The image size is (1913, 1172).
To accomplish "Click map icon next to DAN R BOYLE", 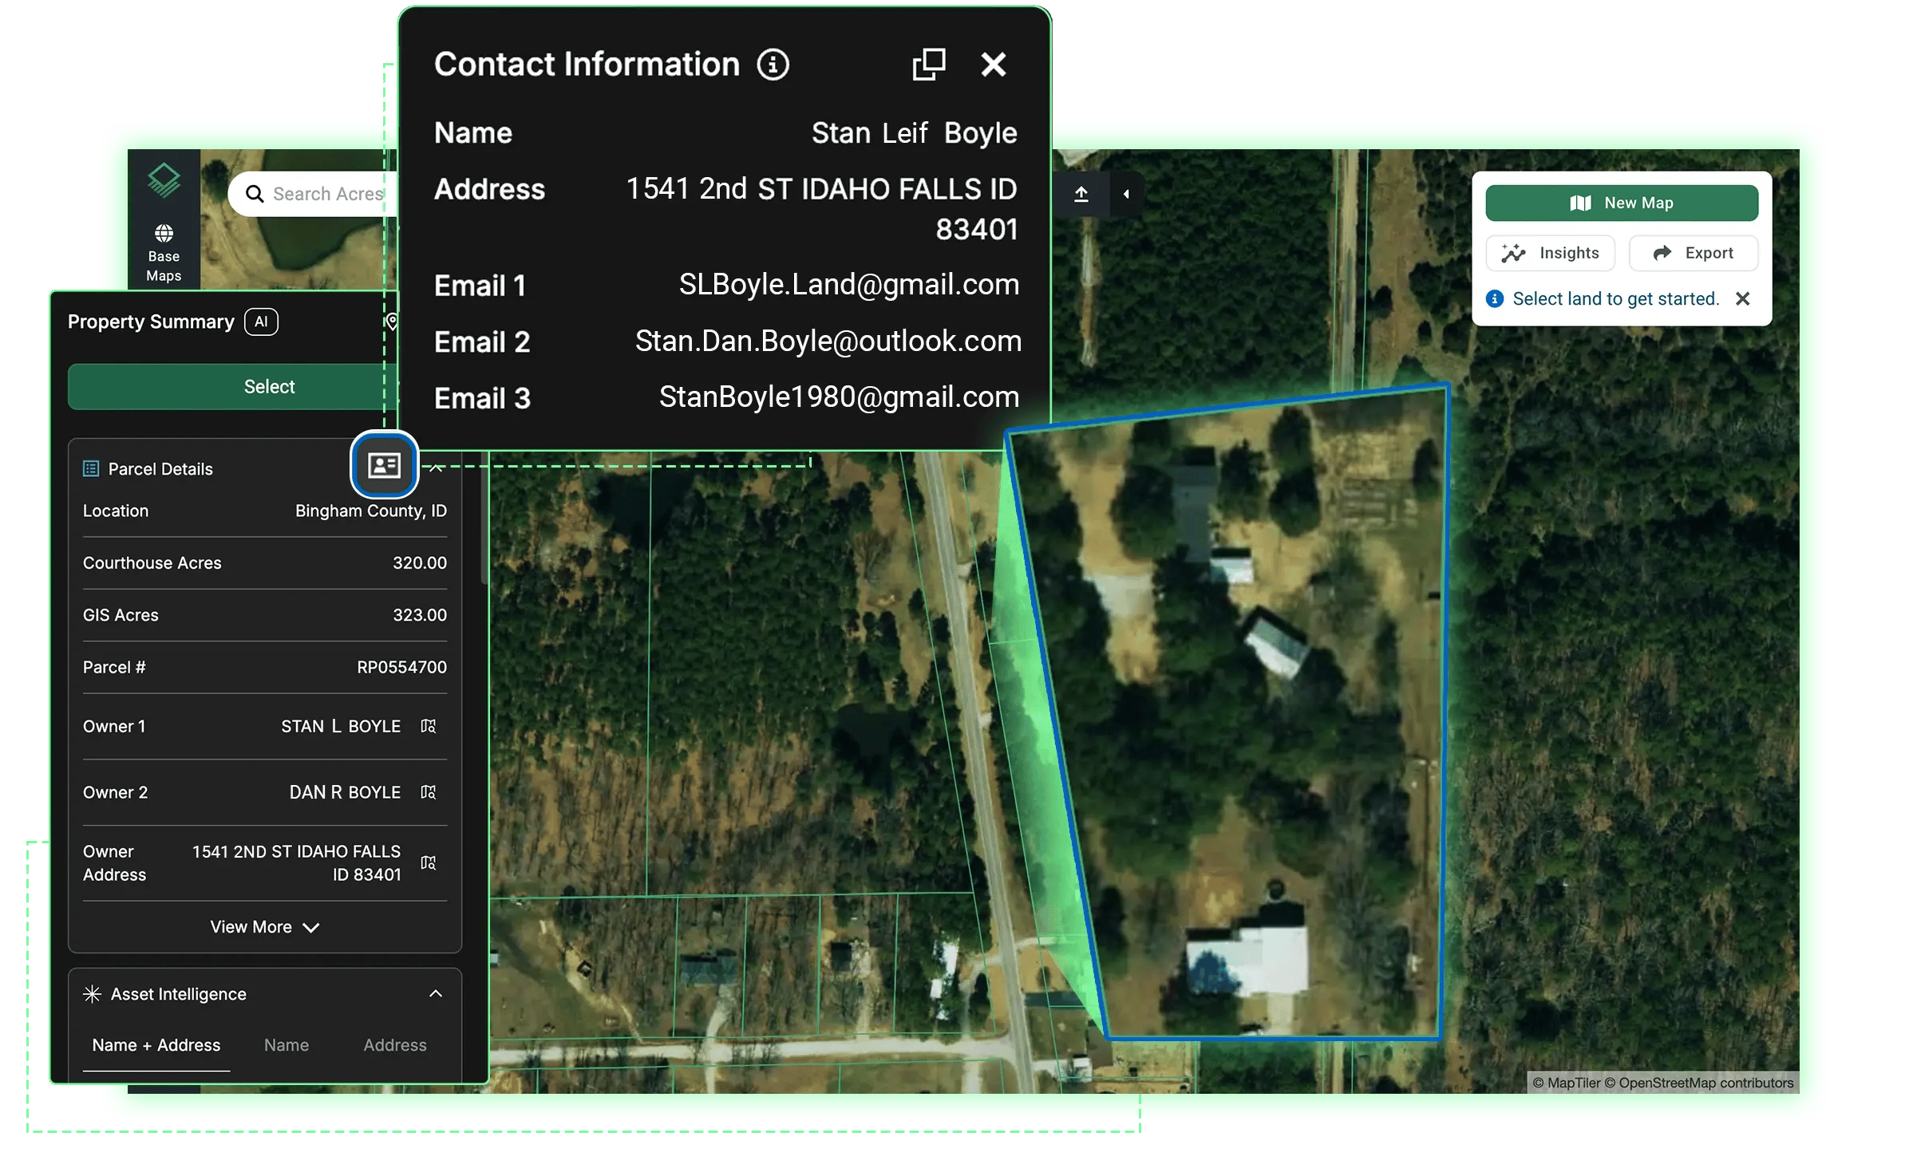I will click(x=429, y=792).
